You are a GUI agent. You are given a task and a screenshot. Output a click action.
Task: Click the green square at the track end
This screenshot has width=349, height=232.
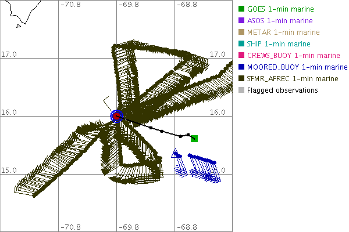point(194,138)
